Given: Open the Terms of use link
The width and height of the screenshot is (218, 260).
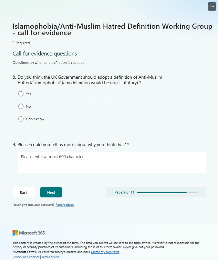Looking at the screenshot, I should (50, 257).
